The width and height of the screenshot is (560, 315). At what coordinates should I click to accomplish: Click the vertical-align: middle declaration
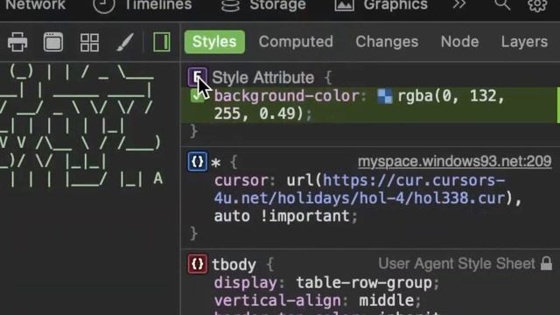pos(318,301)
